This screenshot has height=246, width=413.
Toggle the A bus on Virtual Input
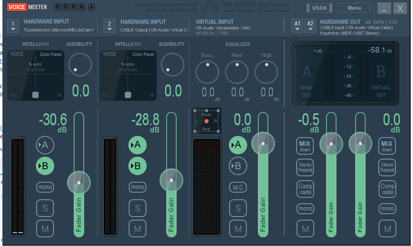pos(238,145)
